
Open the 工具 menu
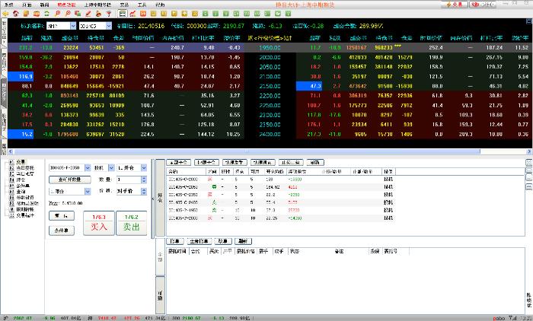pyautogui.click(x=142, y=5)
